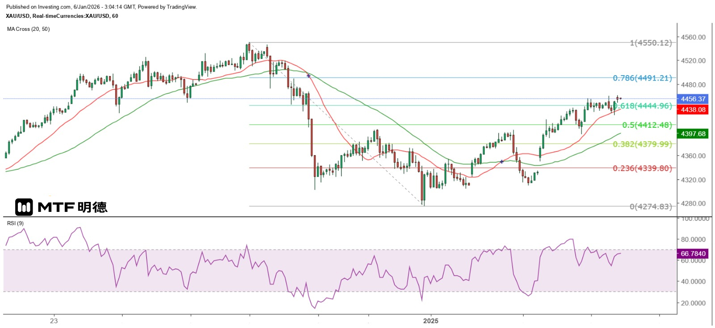Click the blue 4456.37 current price tag
This screenshot has width=715, height=328.
point(693,99)
